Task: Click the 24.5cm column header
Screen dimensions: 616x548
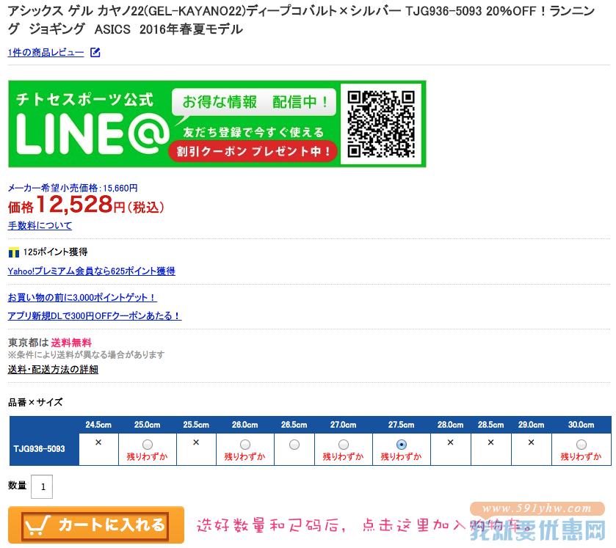Action: [98, 425]
